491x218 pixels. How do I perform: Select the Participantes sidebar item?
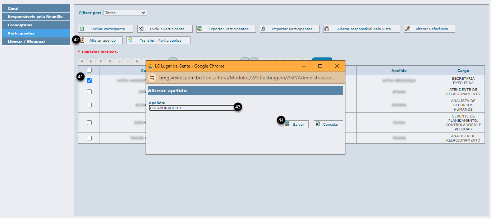click(x=35, y=33)
